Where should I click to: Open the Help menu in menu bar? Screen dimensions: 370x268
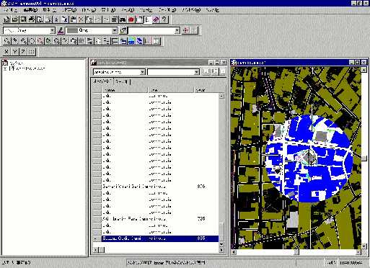coord(212,10)
